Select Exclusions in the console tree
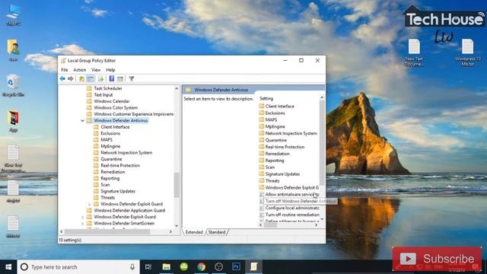487x274 pixels. [110, 133]
